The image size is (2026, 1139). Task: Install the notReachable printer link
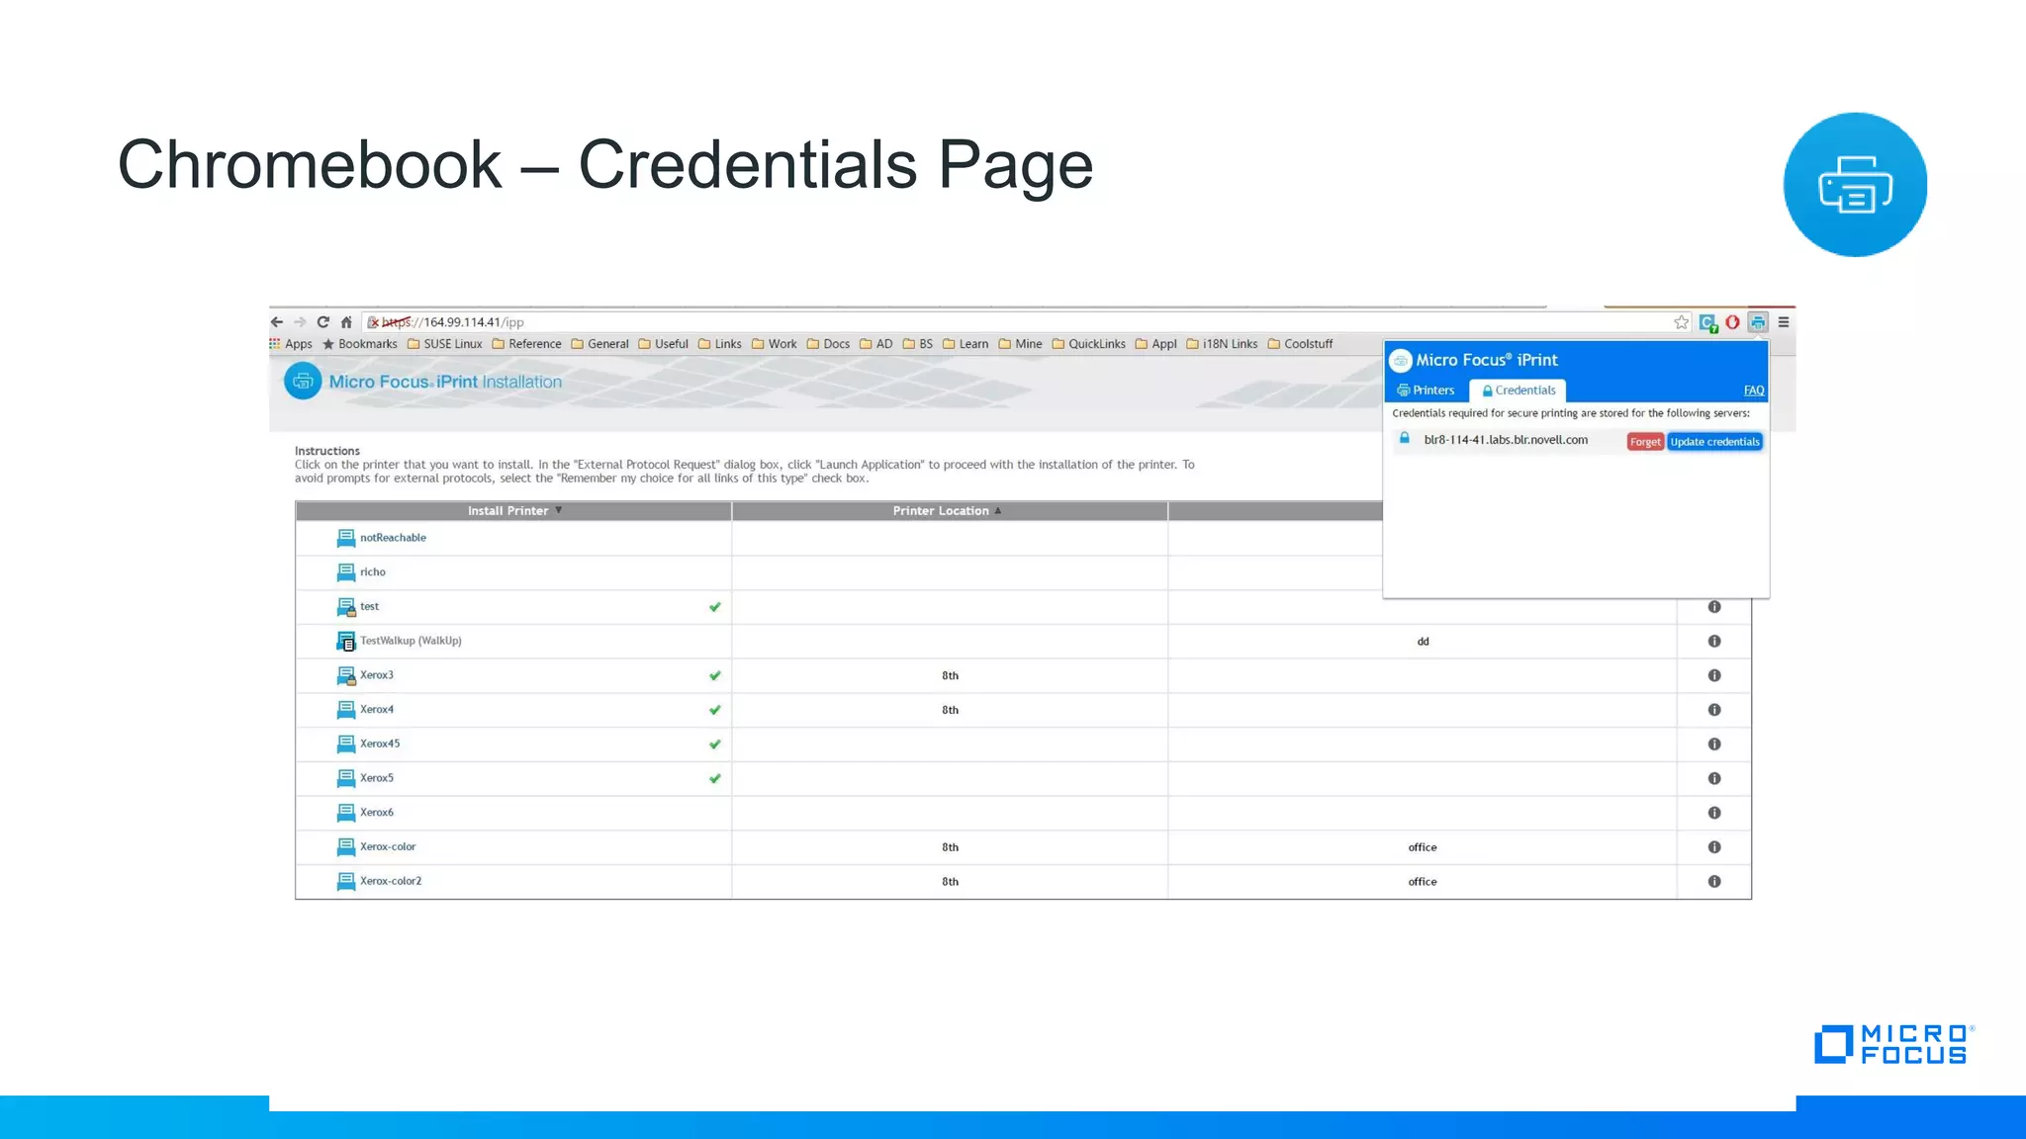pyautogui.click(x=393, y=538)
